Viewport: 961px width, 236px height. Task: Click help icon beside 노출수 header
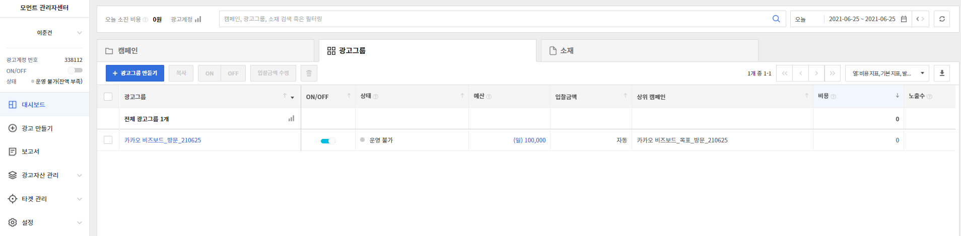tap(930, 97)
